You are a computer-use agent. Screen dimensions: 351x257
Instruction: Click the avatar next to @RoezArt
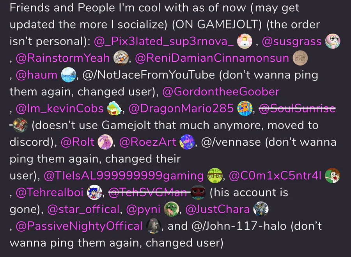click(x=187, y=142)
